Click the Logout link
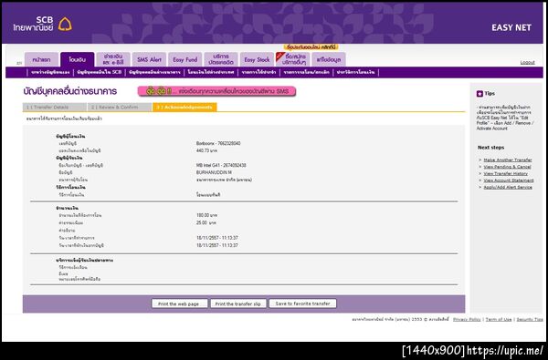This screenshot has width=548, height=360. [x=527, y=63]
